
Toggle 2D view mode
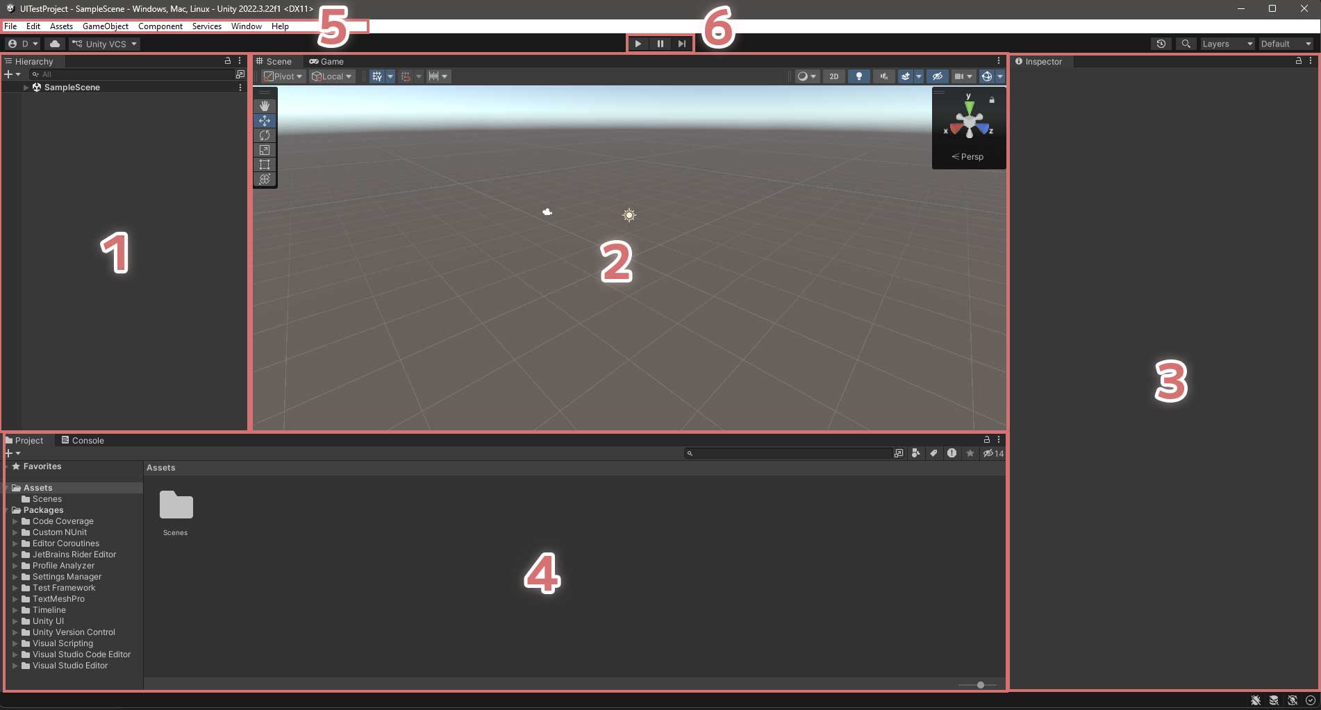click(x=834, y=76)
